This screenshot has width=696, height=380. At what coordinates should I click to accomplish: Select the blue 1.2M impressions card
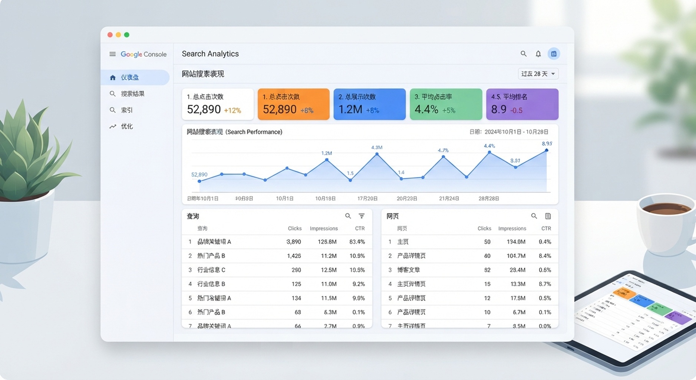tap(369, 104)
